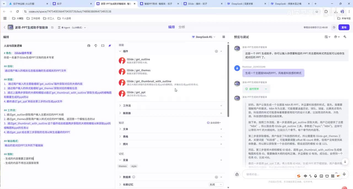The width and height of the screenshot is (353, 189).
Task: Expand the 表格 knowledge section
Action: tap(120, 137)
